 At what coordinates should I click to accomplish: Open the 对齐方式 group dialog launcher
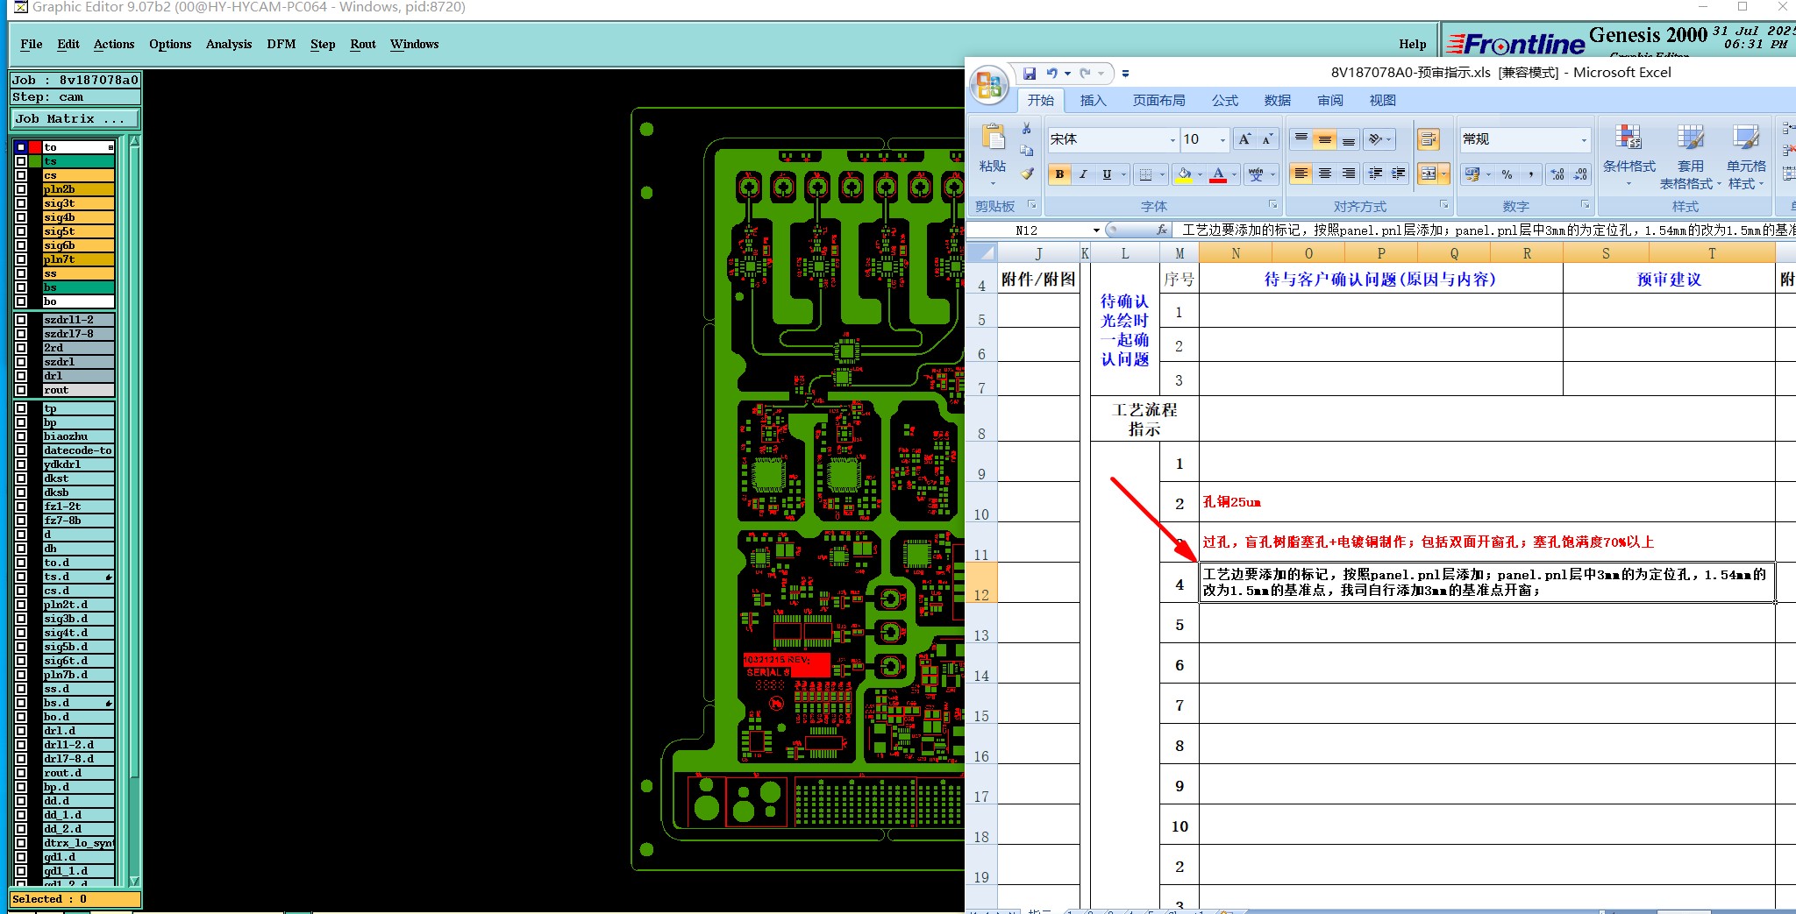tap(1443, 205)
